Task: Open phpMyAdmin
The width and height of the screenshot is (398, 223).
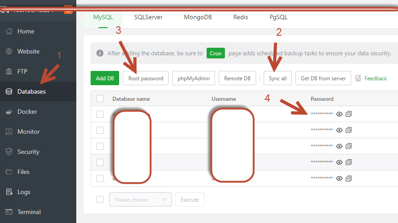Action: 194,78
